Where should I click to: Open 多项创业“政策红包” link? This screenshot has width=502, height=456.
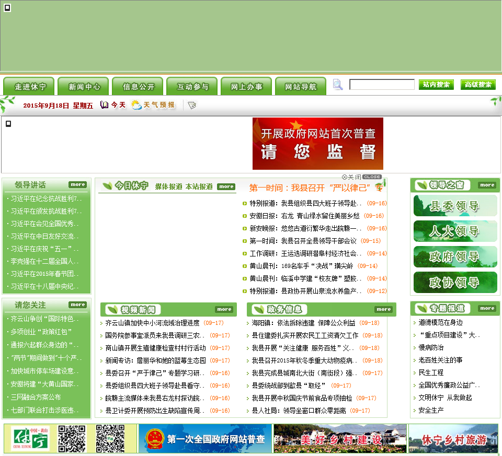click(41, 332)
